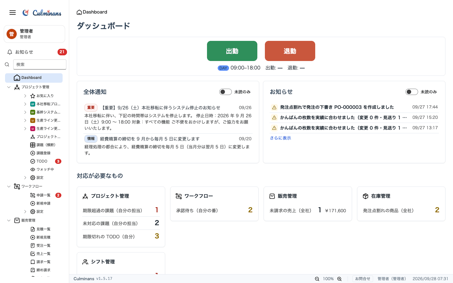Open 新規見積 menu item
The image size is (453, 283).
coord(40,237)
